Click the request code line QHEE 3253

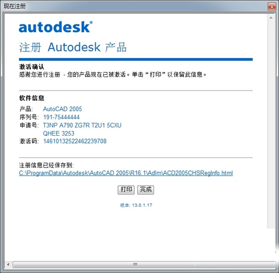coord(58,133)
